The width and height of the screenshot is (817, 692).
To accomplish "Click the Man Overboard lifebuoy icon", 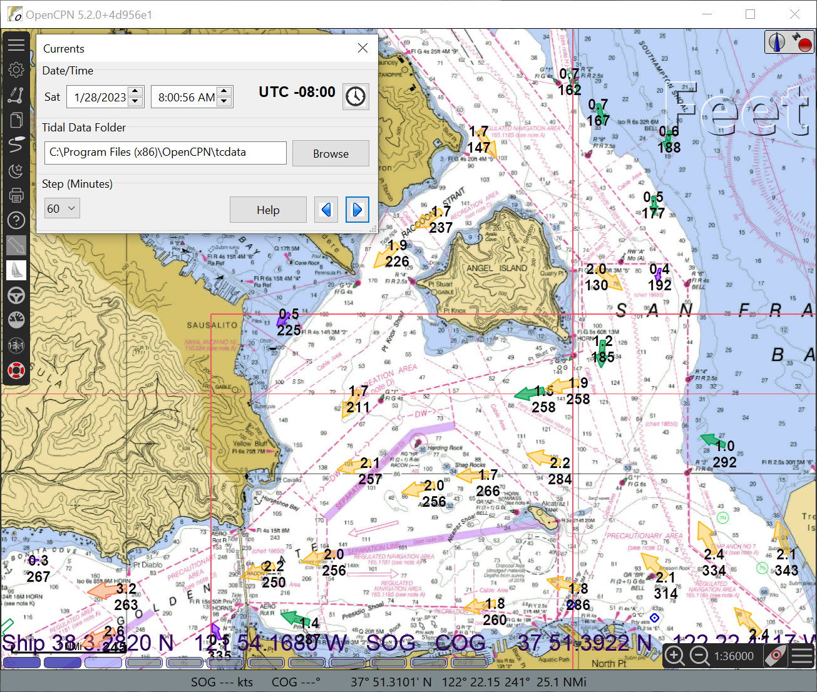I will point(16,370).
